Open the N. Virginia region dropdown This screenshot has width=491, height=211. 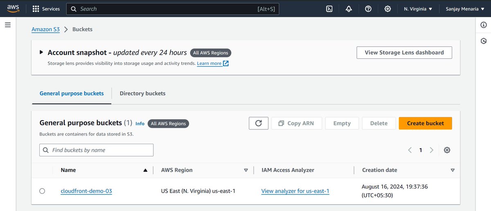point(418,9)
